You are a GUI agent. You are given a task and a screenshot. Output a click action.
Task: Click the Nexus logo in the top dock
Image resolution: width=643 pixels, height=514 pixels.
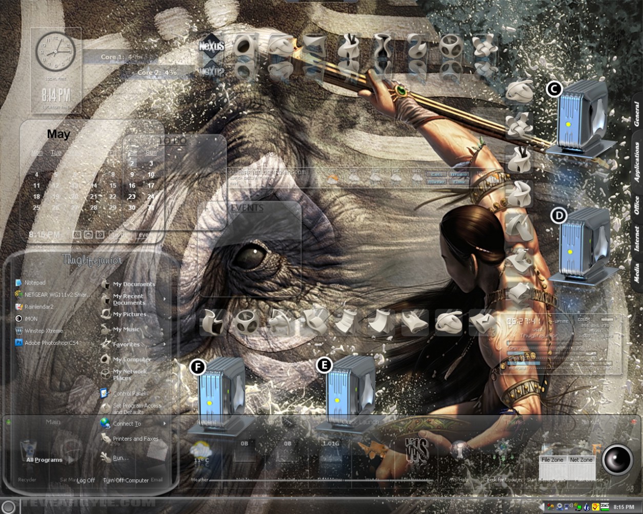pyautogui.click(x=211, y=46)
